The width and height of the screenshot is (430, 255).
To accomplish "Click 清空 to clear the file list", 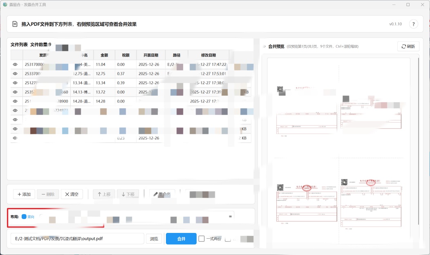I will point(72,194).
